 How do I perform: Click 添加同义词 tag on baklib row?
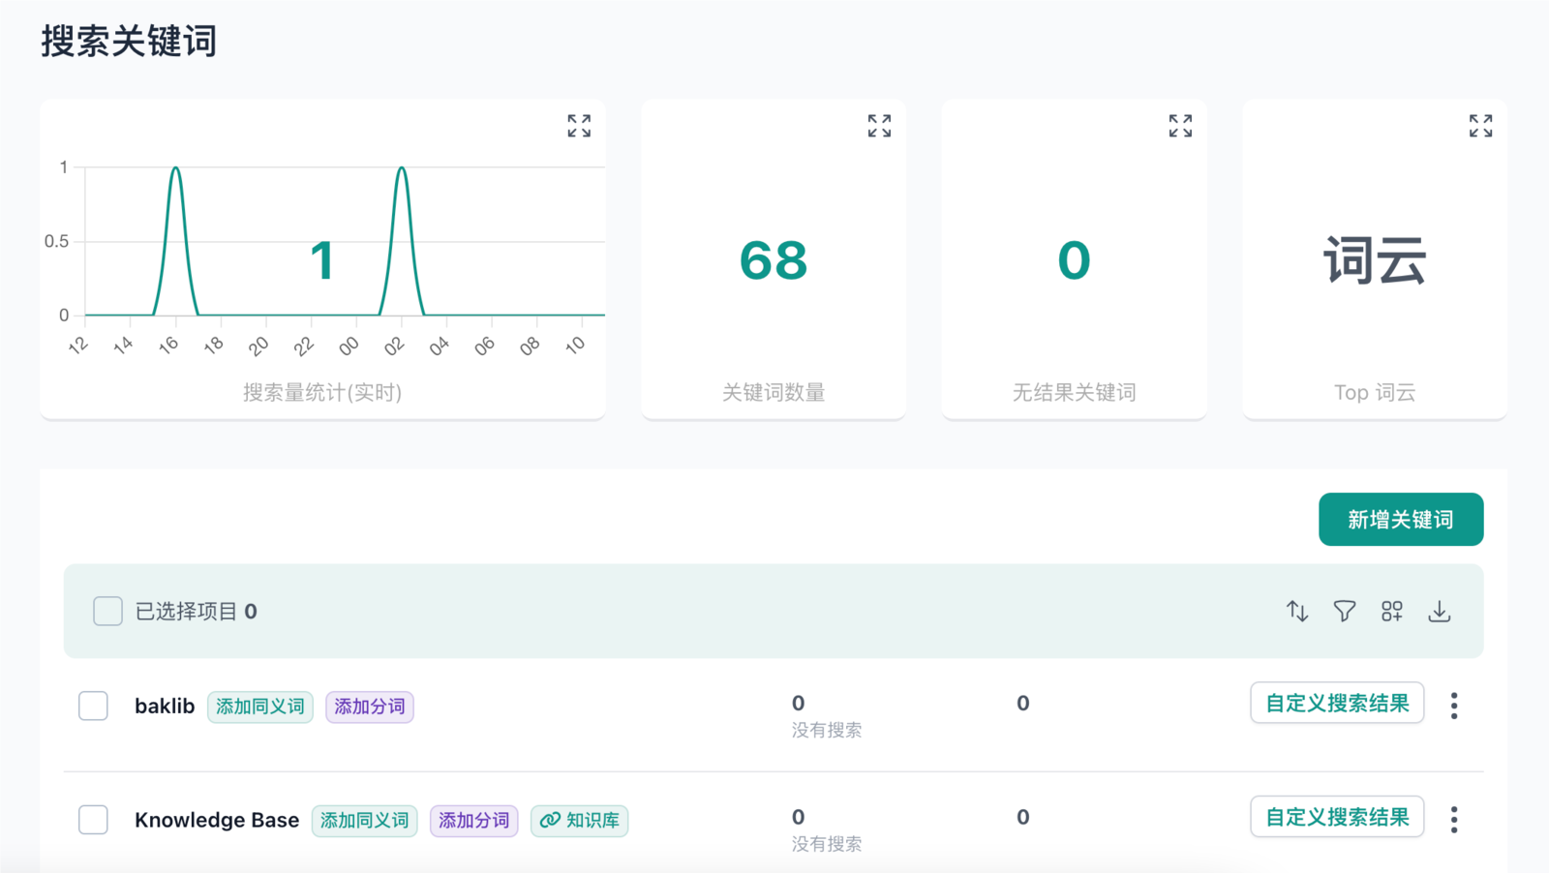tap(260, 707)
